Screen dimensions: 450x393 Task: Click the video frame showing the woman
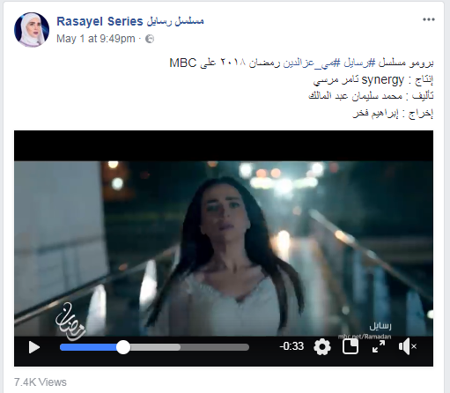[224, 248]
